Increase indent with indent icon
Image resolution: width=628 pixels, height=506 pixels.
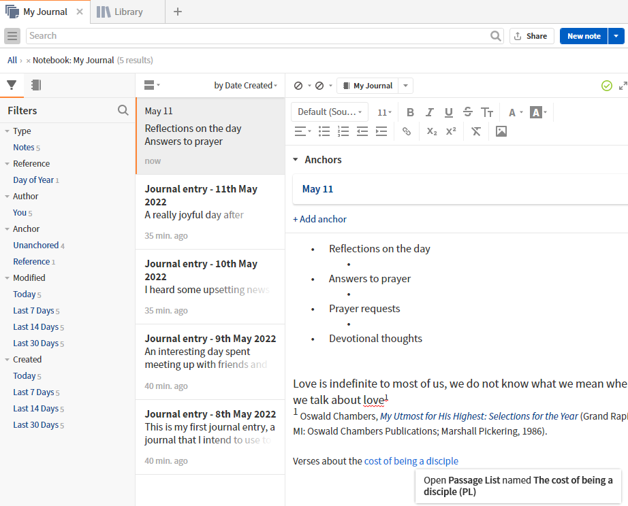[x=381, y=131]
